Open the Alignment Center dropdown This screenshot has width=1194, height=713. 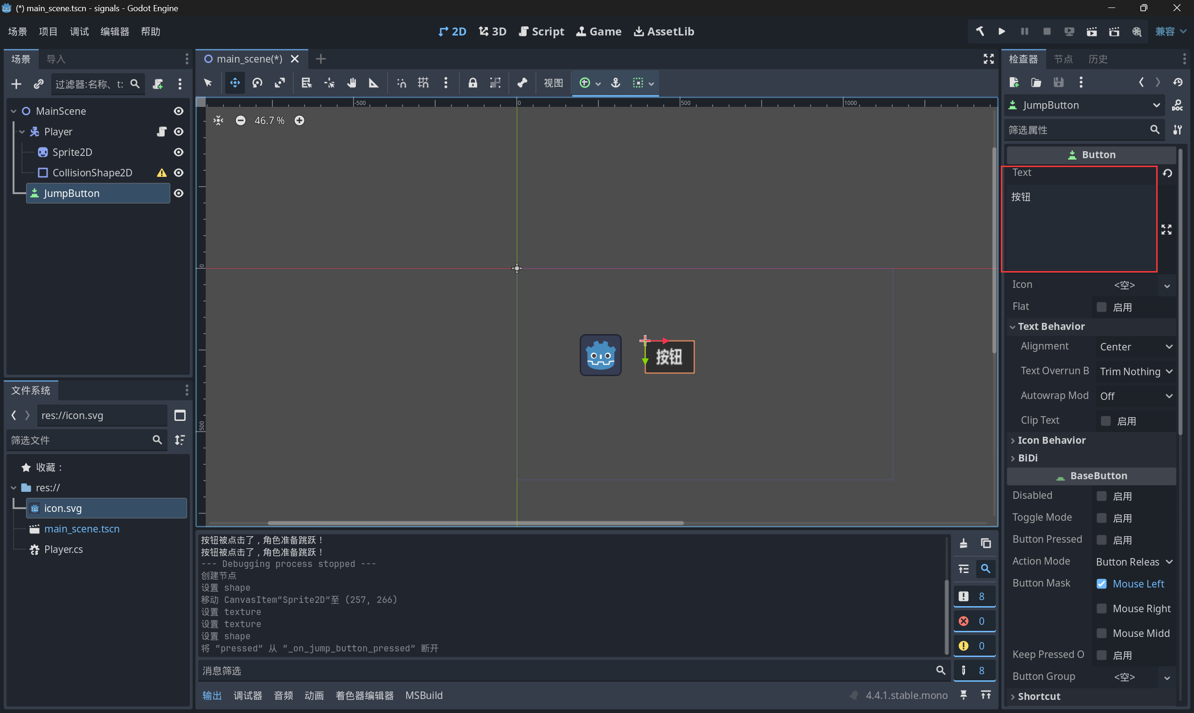click(x=1135, y=347)
